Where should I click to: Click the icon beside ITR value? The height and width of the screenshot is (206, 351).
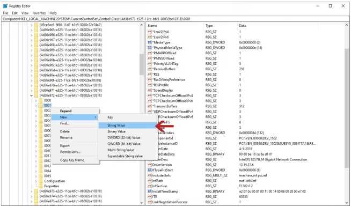click(150, 196)
